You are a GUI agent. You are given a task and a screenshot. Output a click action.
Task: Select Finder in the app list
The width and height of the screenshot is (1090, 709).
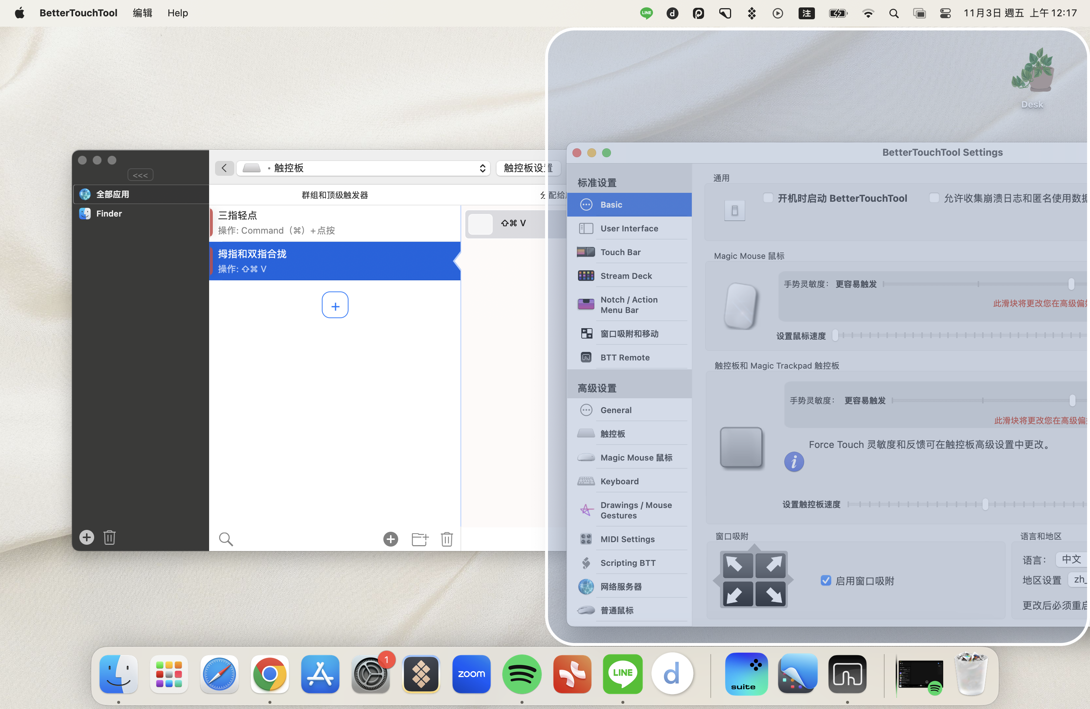[x=141, y=214]
